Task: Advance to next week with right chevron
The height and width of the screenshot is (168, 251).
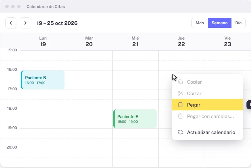Action: point(25,23)
